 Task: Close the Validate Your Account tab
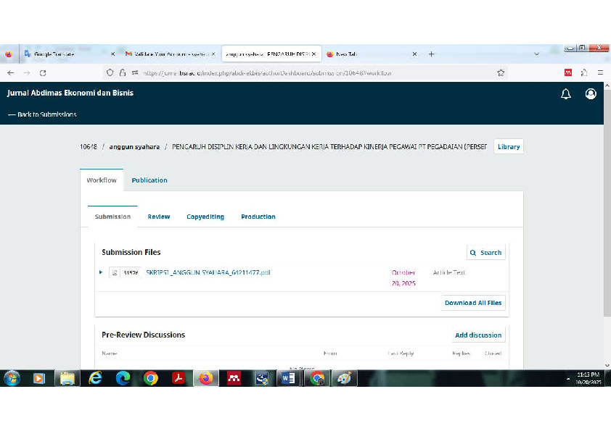[x=213, y=54]
